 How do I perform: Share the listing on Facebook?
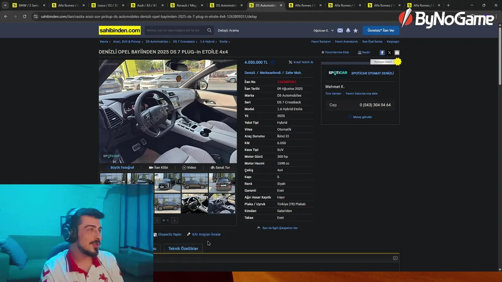[382, 52]
